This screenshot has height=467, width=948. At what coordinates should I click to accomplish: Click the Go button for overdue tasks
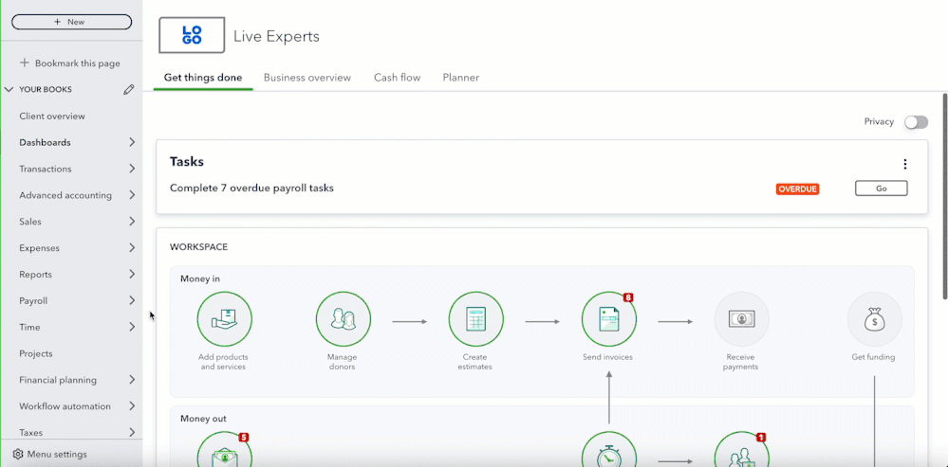881,189
